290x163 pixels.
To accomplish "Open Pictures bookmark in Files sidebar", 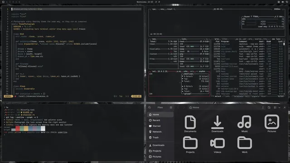I will point(160,157).
